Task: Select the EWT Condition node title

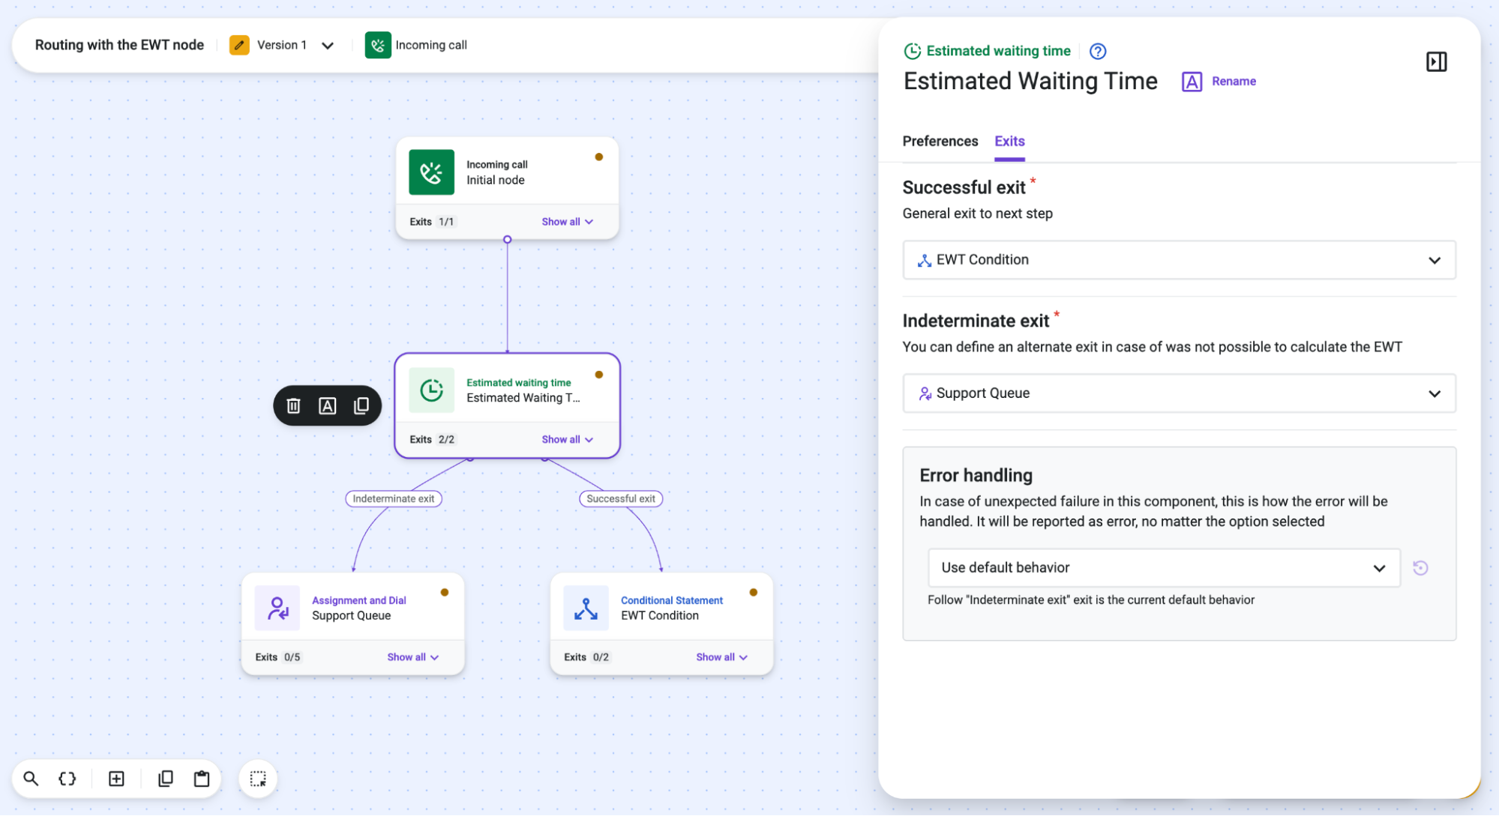Action: click(660, 616)
